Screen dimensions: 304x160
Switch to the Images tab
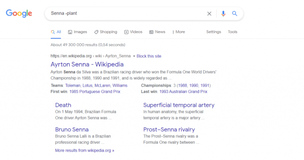point(77,32)
